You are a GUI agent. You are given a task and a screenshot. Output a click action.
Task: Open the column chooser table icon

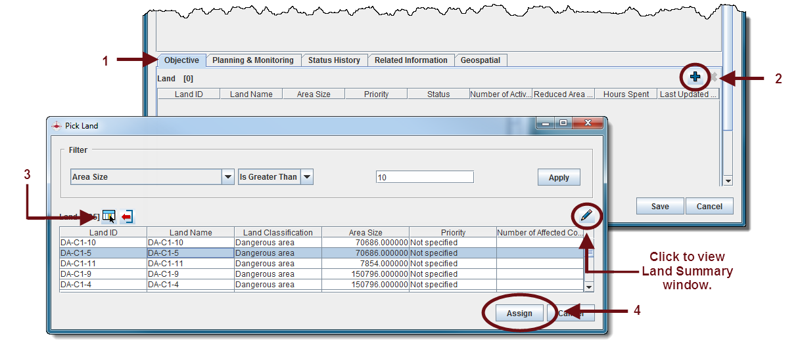pyautogui.click(x=109, y=216)
